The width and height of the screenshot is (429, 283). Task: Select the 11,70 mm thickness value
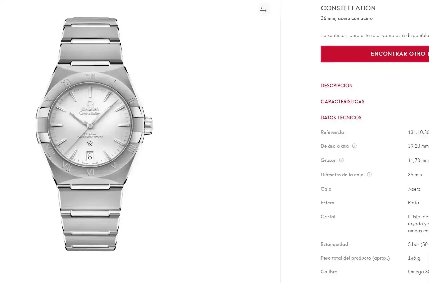tap(418, 160)
